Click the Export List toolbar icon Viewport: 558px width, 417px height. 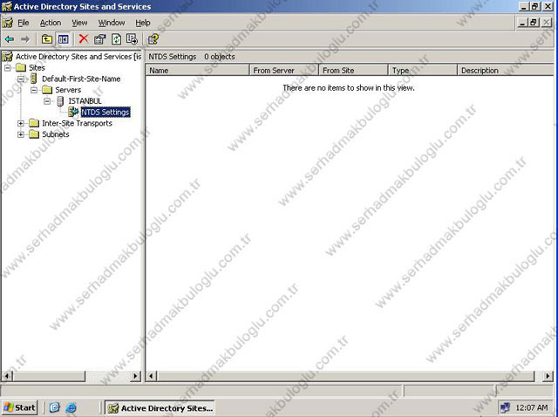pos(132,38)
